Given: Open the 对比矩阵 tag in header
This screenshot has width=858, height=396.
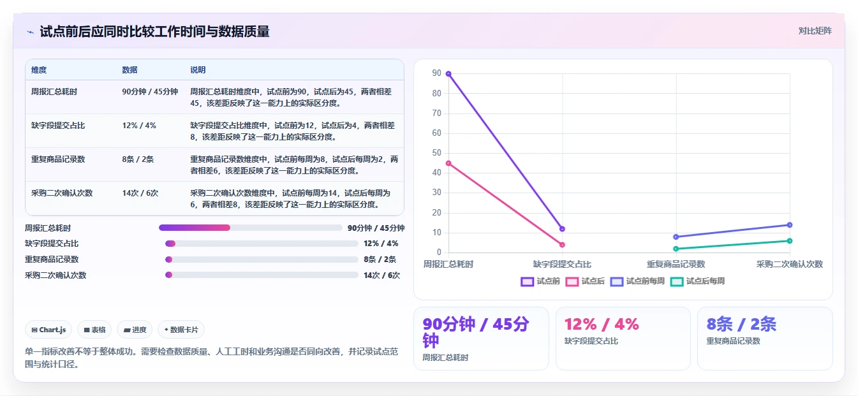Looking at the screenshot, I should point(815,31).
